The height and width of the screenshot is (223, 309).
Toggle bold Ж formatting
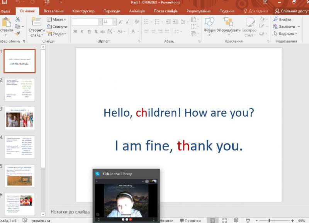[75, 31]
